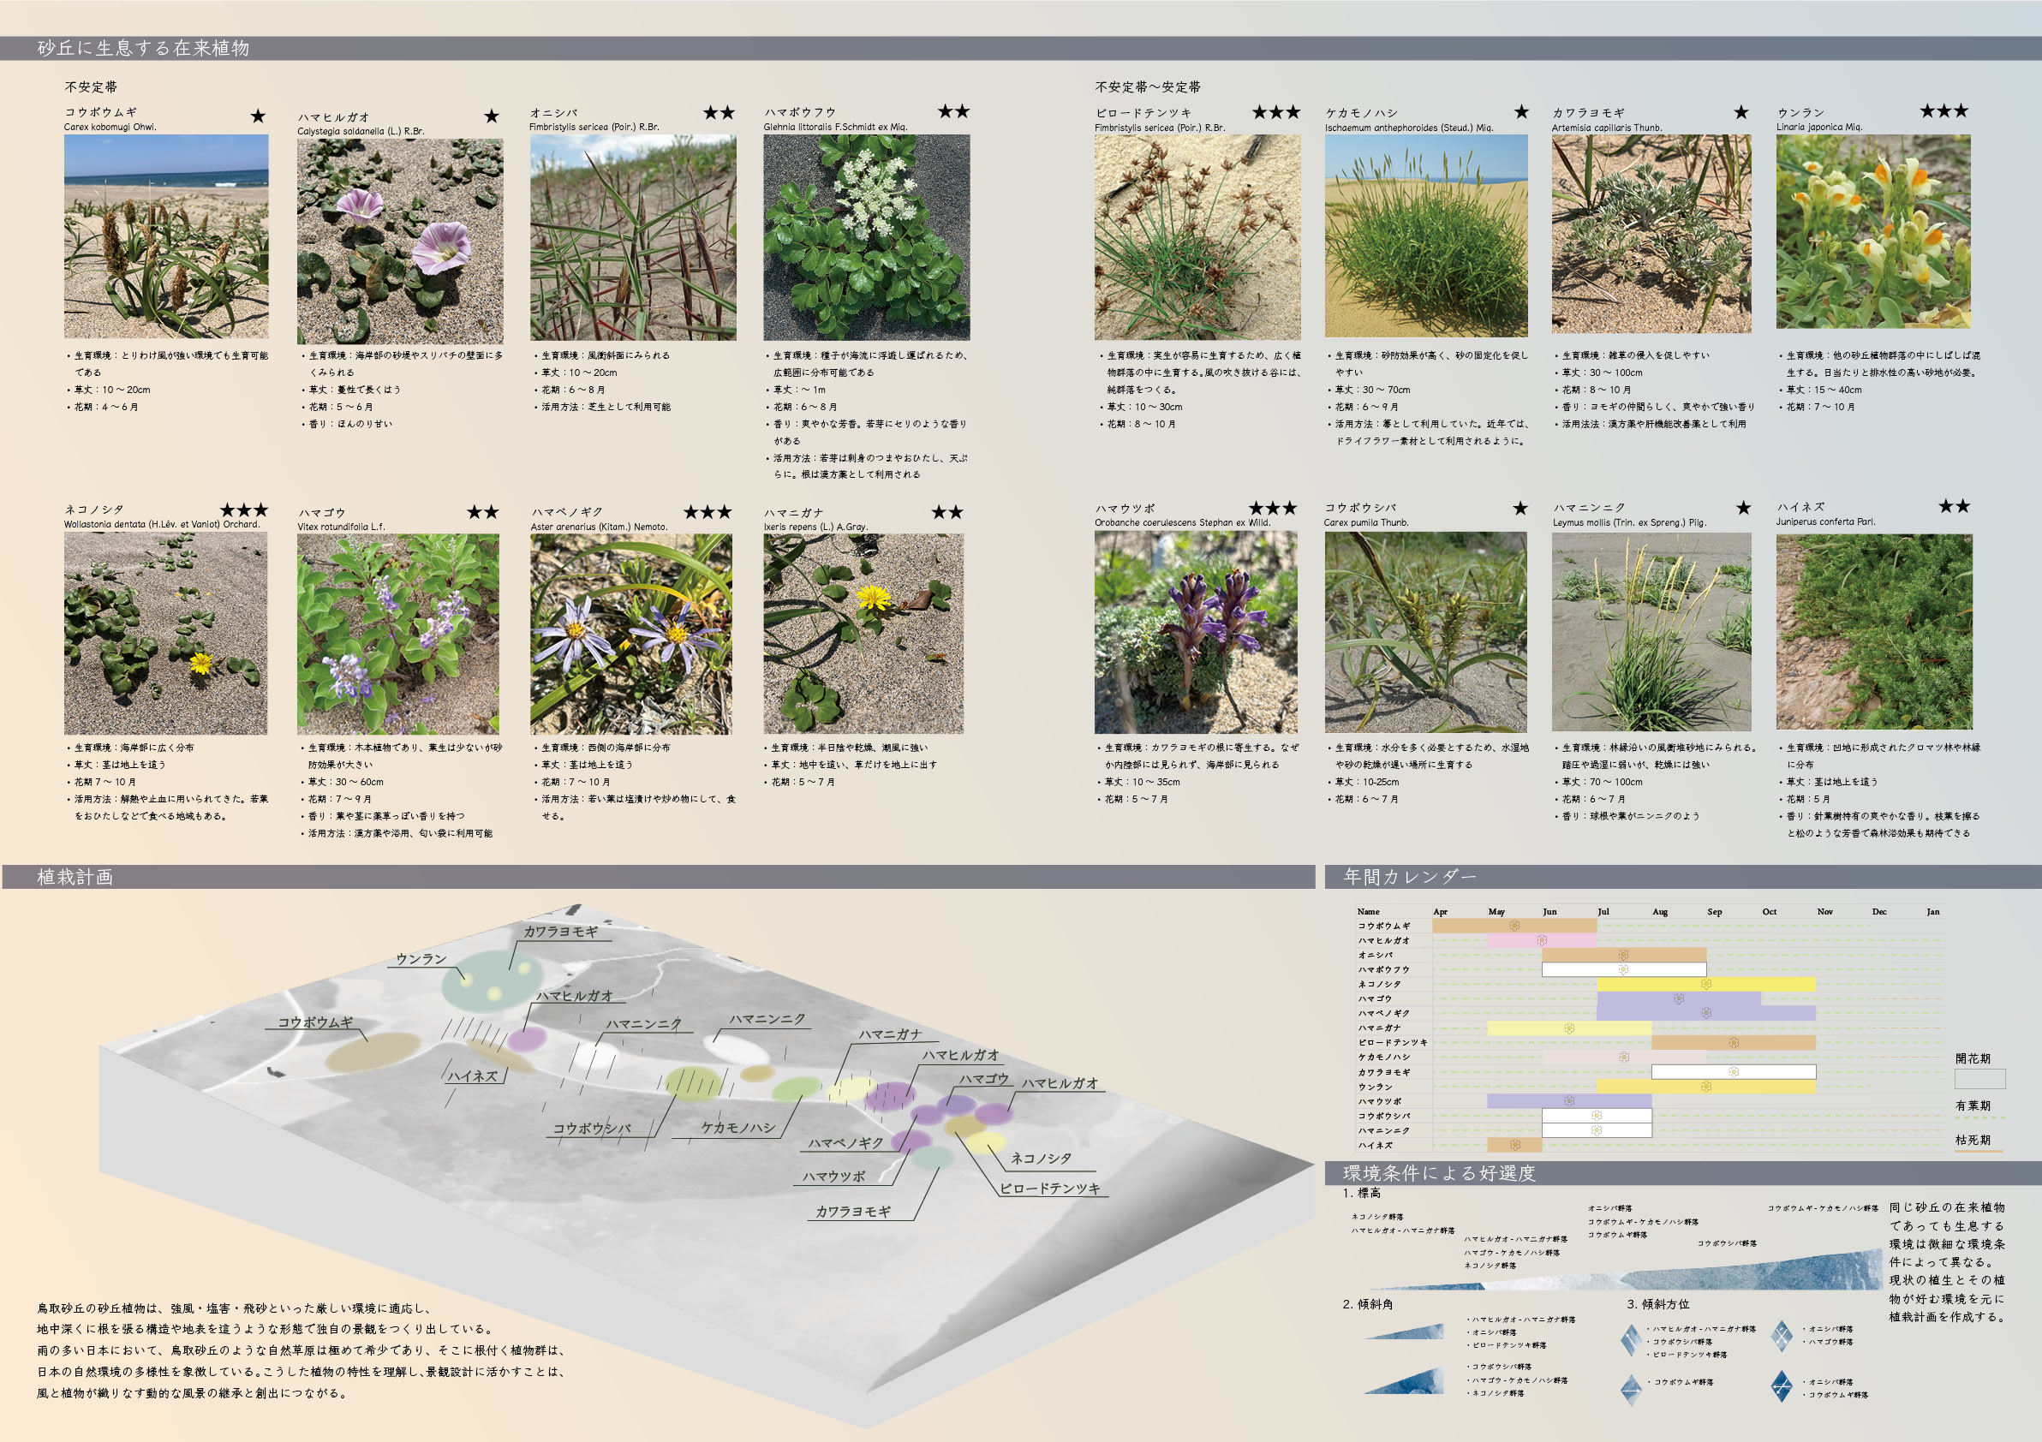2042x1442 pixels.
Task: Click the dark blue diamond icon beside コウボウムギ群落 and オニシバ群落
Action: pyautogui.click(x=1782, y=1385)
